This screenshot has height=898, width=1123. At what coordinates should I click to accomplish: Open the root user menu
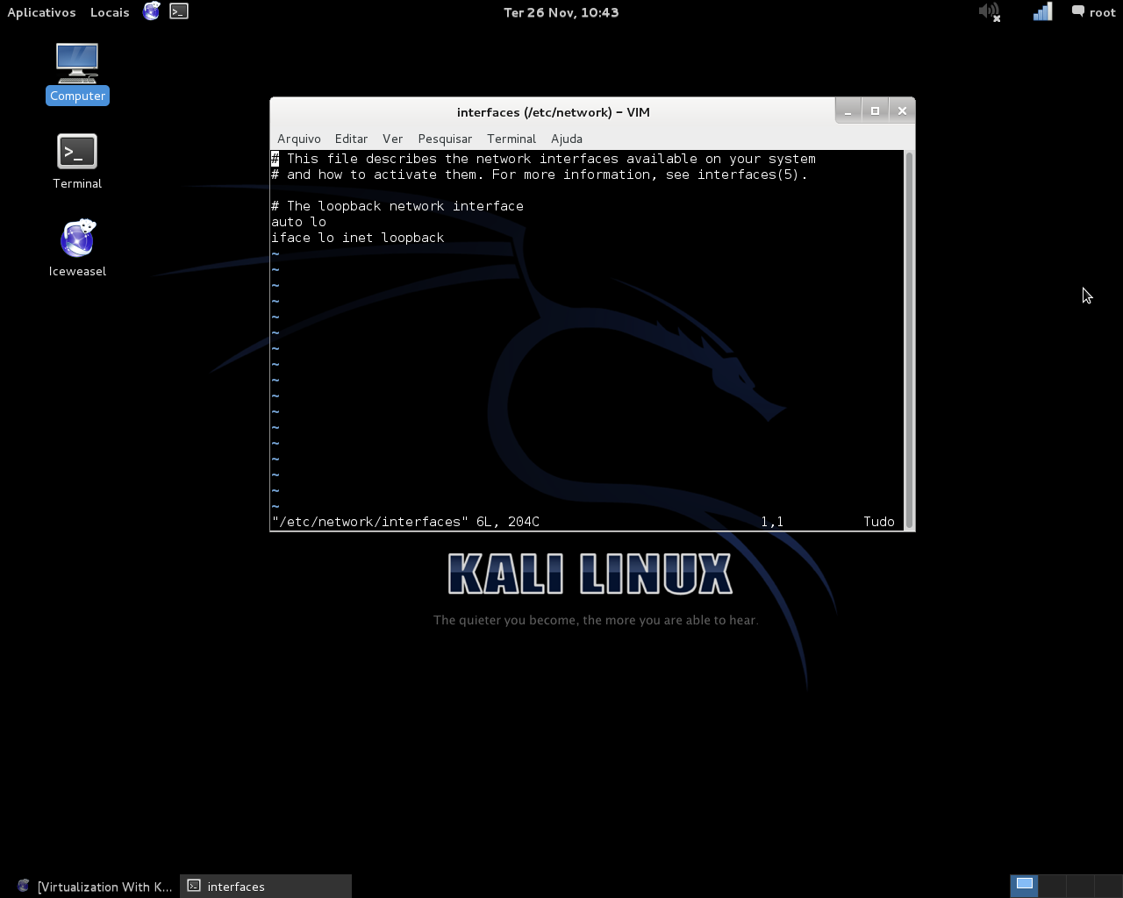click(1093, 12)
